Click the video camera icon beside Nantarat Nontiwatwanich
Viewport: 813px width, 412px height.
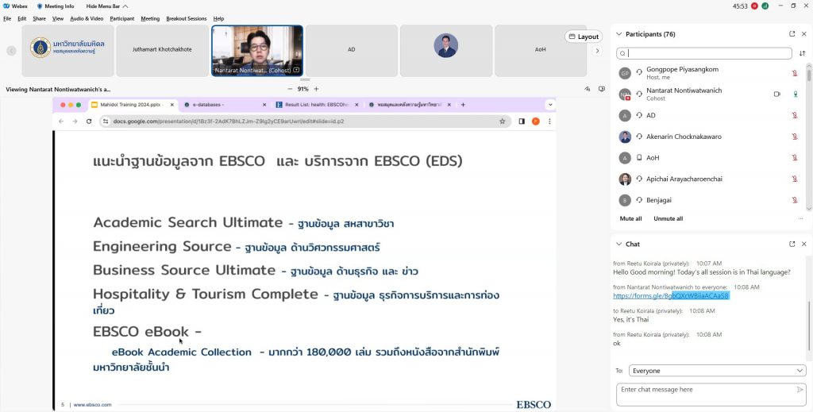click(x=776, y=94)
